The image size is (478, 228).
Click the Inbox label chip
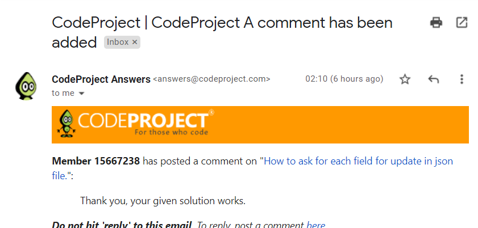click(x=118, y=43)
